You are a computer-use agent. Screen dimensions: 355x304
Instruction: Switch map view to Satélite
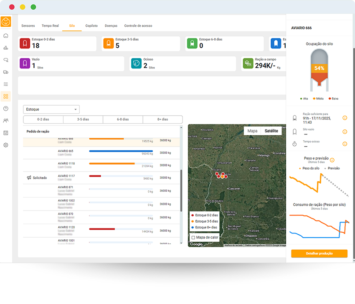[271, 131]
